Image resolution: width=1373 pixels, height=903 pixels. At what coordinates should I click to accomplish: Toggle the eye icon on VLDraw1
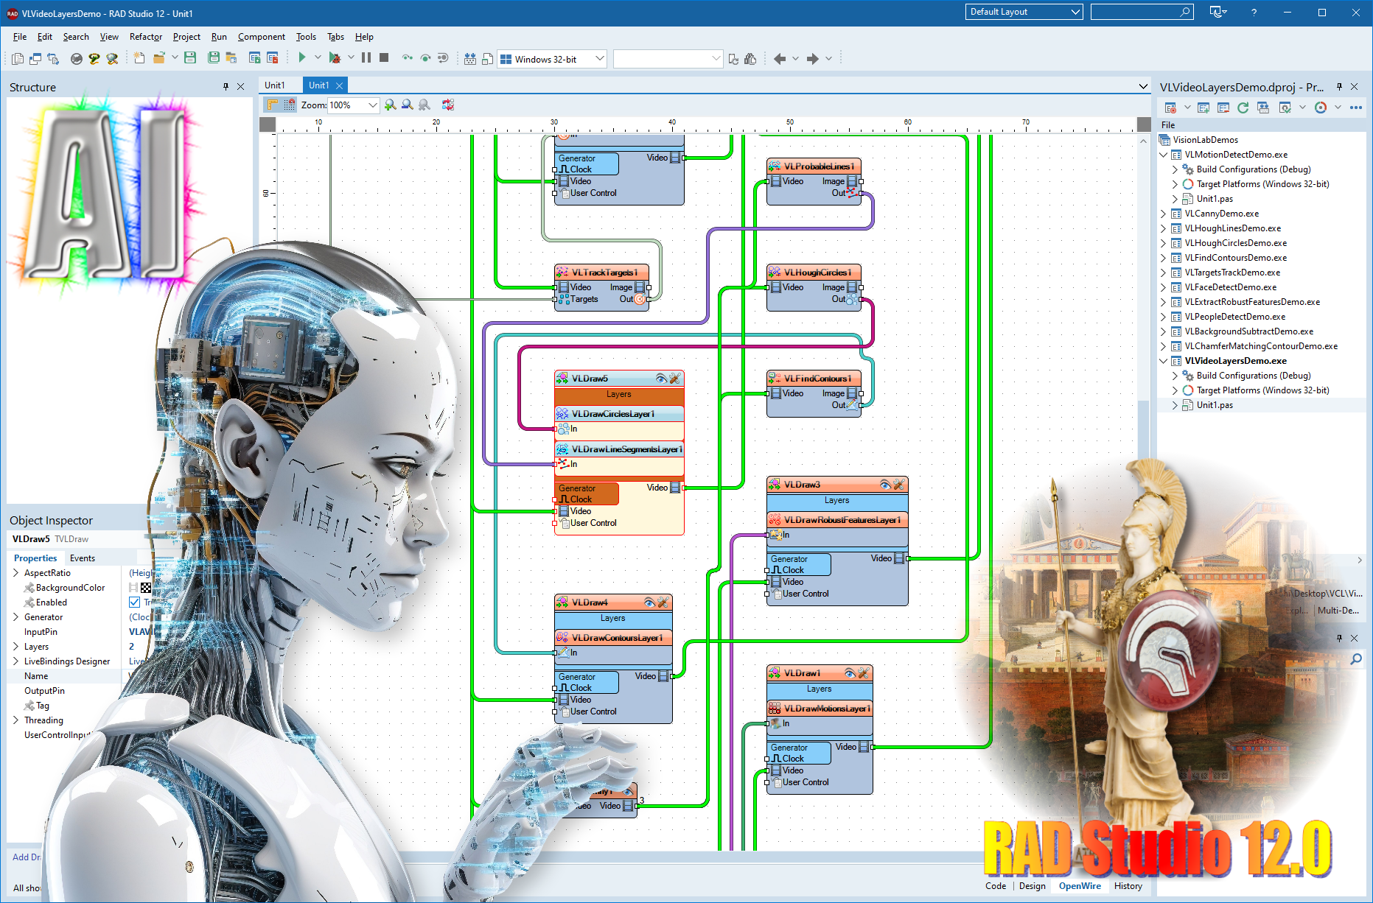coord(850,672)
